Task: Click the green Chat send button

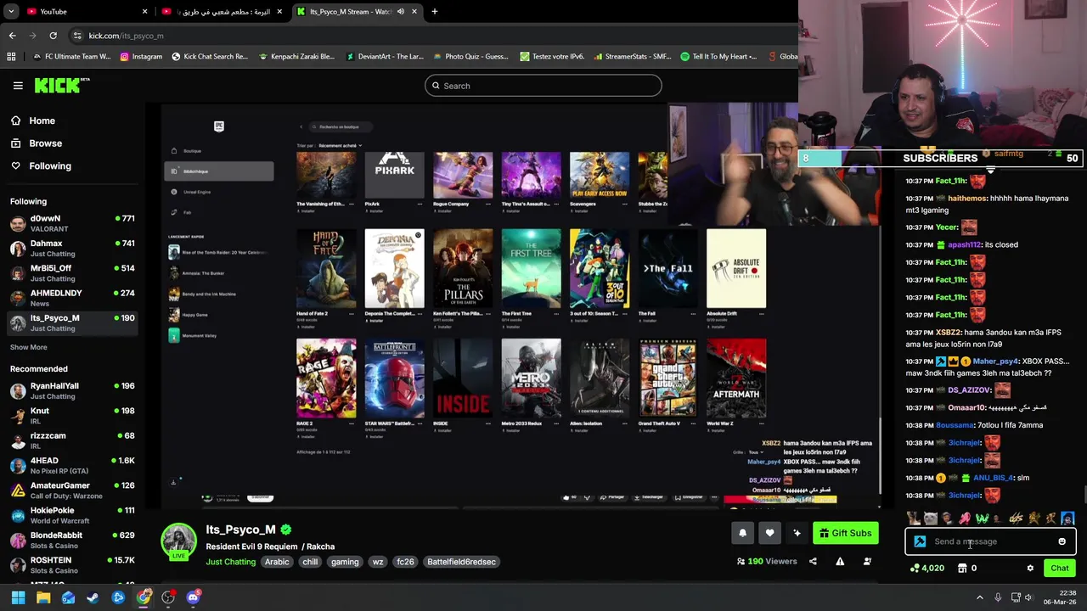Action: (1060, 569)
